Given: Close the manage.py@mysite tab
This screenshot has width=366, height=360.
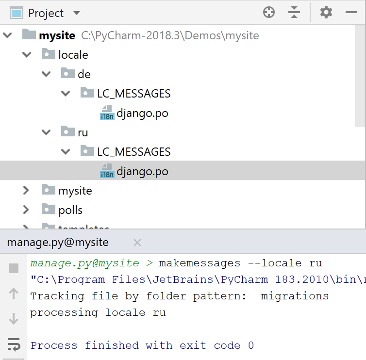Looking at the screenshot, I should 137,243.
